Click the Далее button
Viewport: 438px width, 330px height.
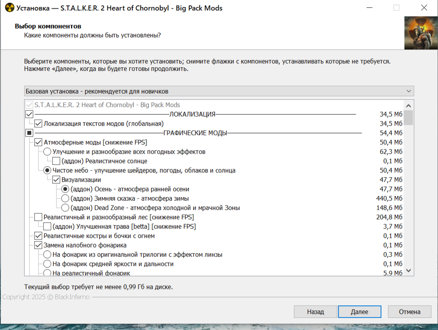click(x=360, y=312)
